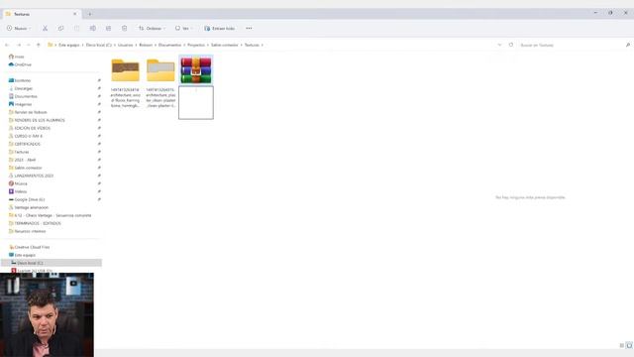Refresh the current folder view

511,45
